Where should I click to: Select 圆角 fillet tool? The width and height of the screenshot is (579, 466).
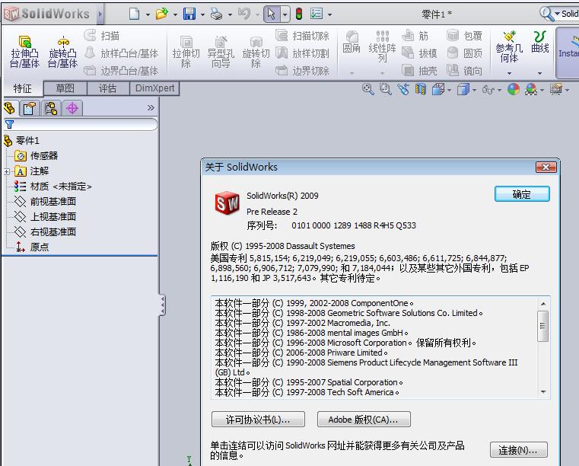click(x=352, y=43)
